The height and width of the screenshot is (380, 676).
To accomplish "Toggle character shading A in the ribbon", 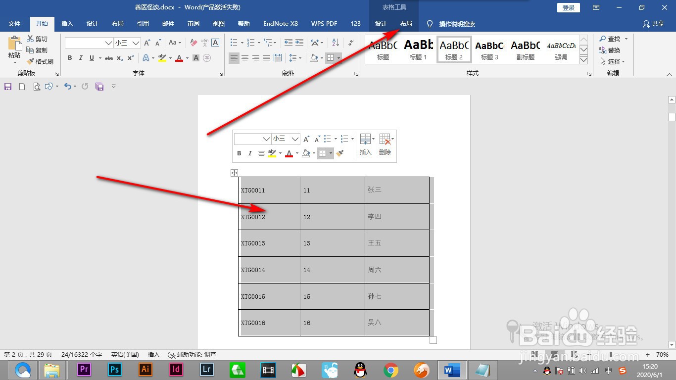I will coord(196,58).
